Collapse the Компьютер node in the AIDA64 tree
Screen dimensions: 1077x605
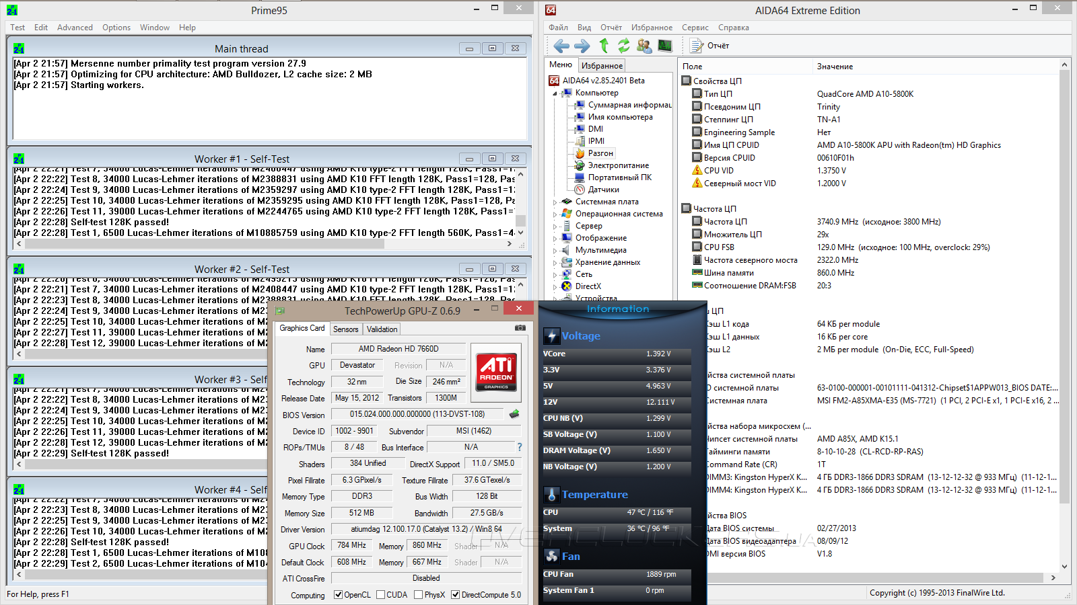(x=555, y=93)
